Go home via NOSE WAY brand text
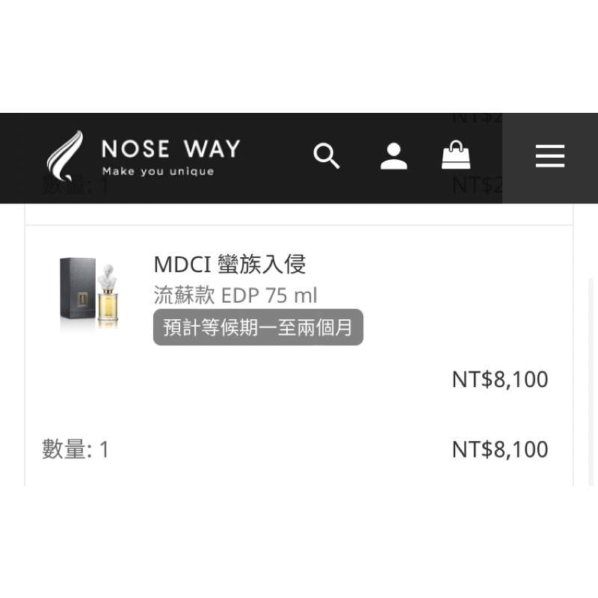The image size is (598, 598). click(170, 148)
